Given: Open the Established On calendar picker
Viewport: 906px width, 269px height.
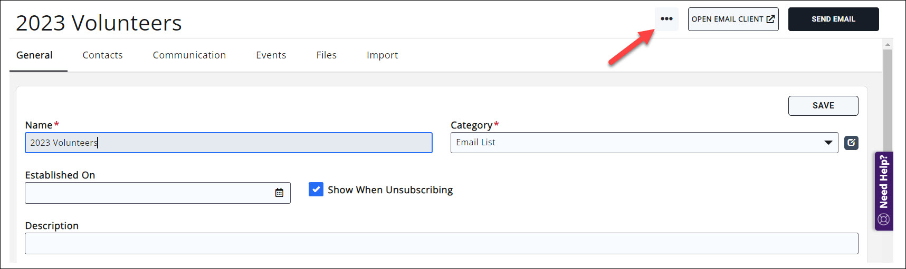Looking at the screenshot, I should click(x=279, y=193).
